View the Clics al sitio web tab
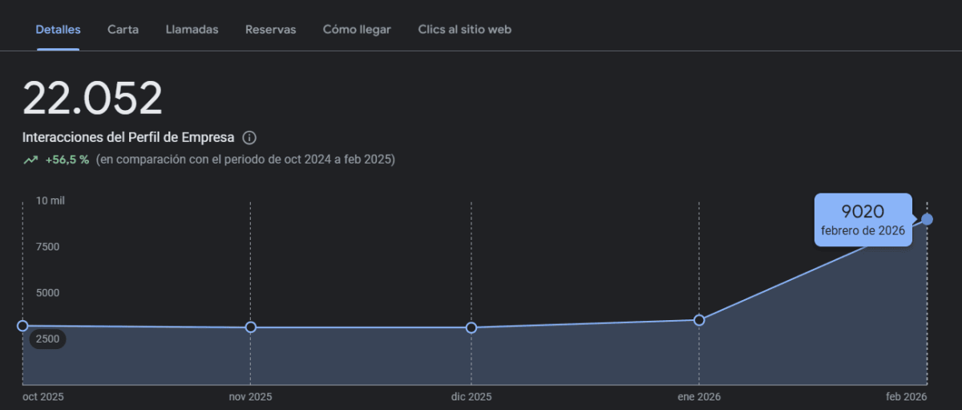Screen dimensions: 962x410 (464, 30)
